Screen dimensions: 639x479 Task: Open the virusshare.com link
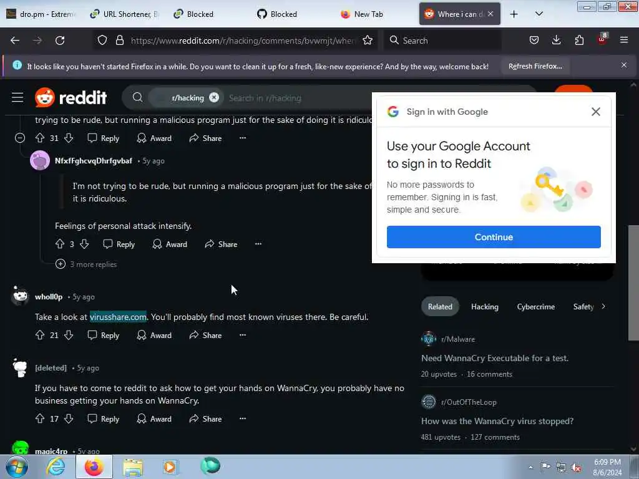[118, 317]
